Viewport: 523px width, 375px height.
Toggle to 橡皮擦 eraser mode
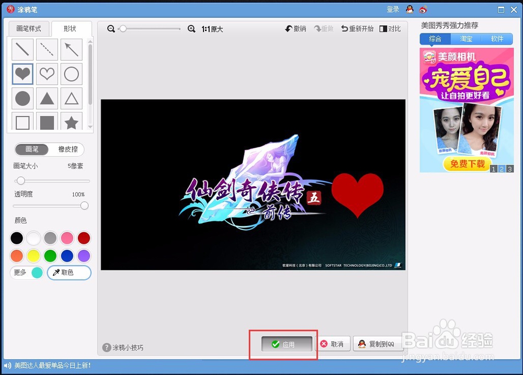67,149
